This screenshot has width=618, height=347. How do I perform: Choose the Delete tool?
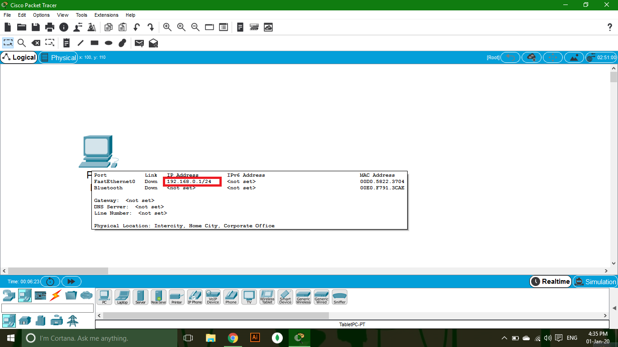35,43
